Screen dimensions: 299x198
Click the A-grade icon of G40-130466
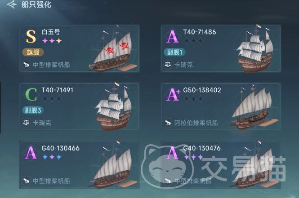tap(31, 152)
